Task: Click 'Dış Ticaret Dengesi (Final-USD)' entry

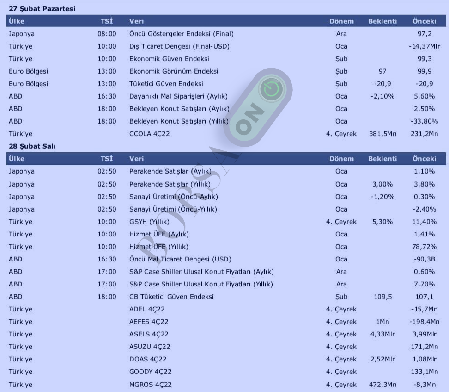Action: [x=179, y=46]
